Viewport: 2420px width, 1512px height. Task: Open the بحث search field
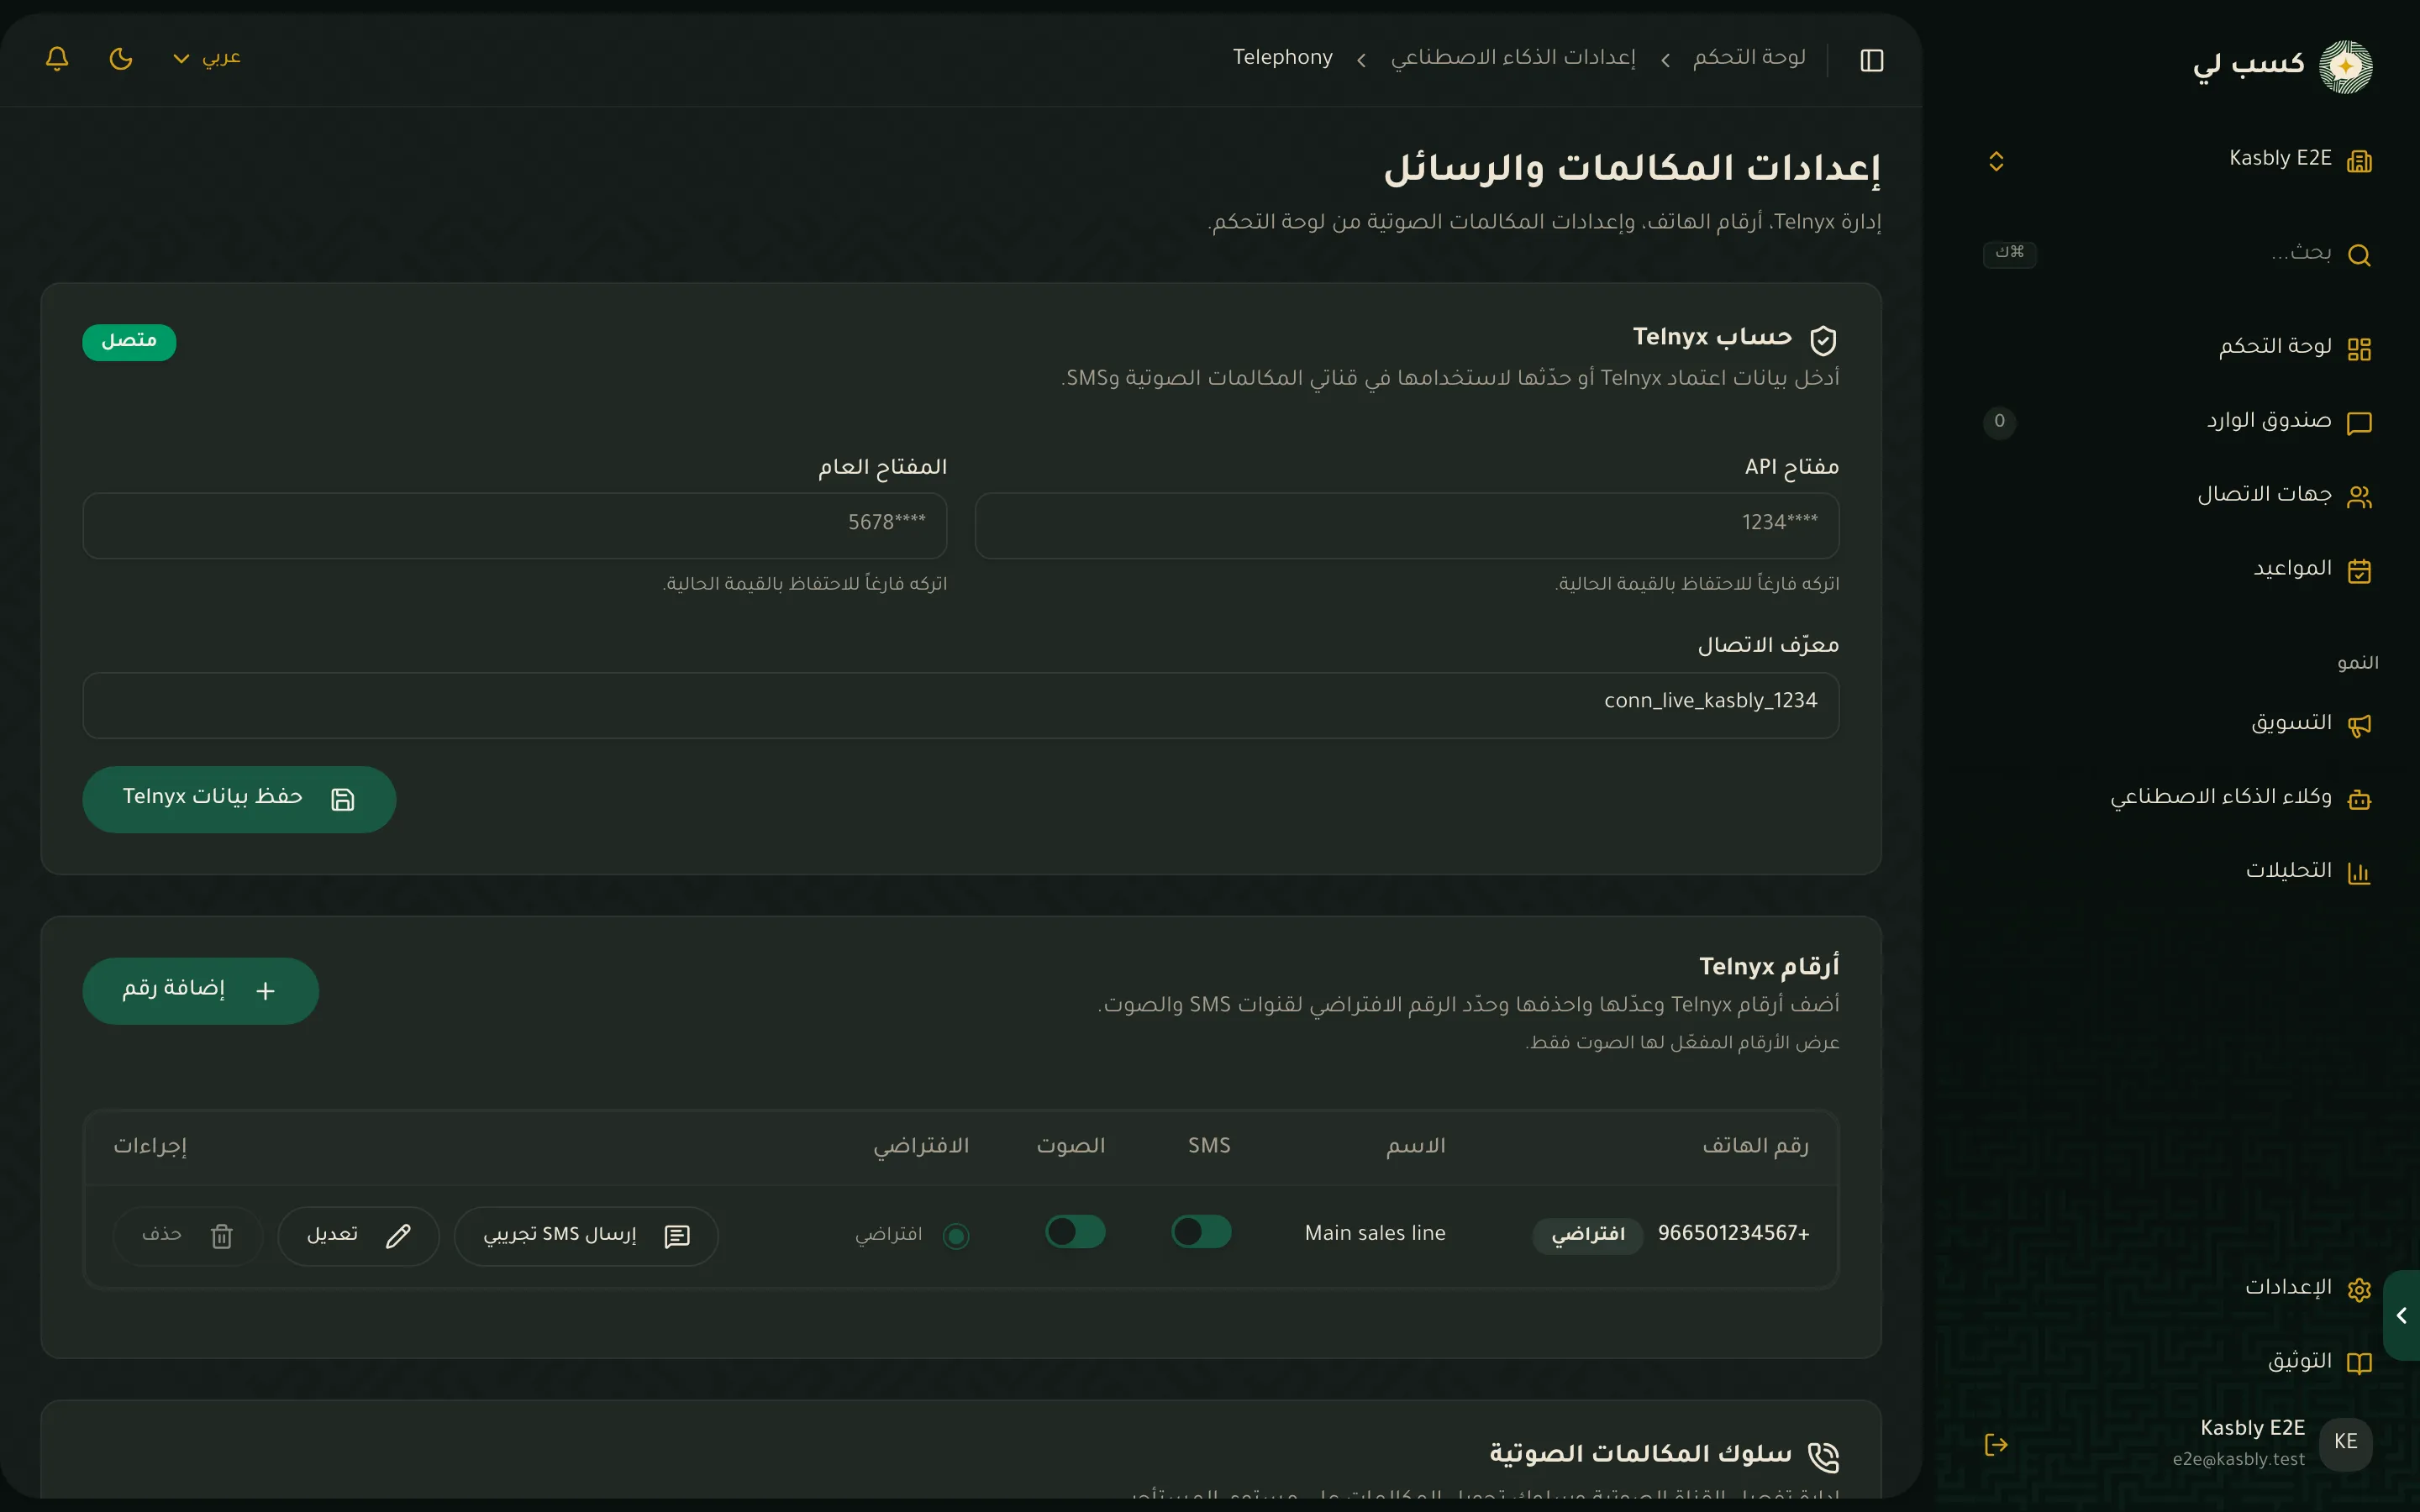(2178, 254)
